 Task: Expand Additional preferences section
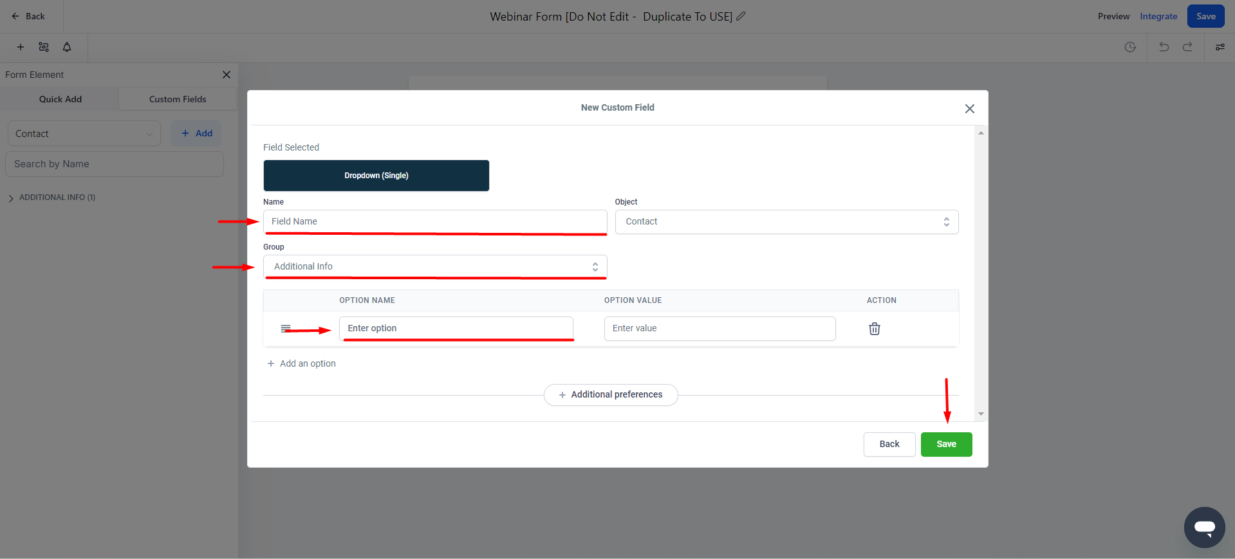[611, 395]
